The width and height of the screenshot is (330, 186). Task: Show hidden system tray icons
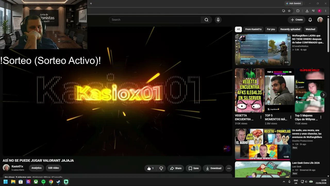click(x=284, y=182)
